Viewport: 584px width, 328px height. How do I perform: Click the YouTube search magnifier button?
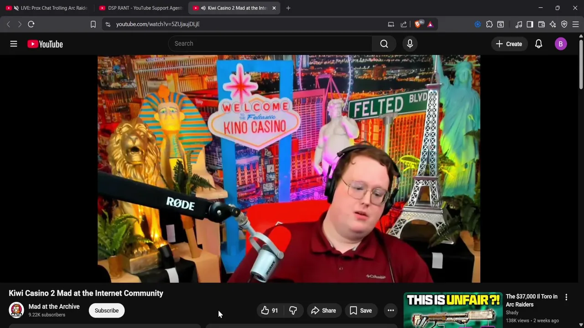click(384, 44)
